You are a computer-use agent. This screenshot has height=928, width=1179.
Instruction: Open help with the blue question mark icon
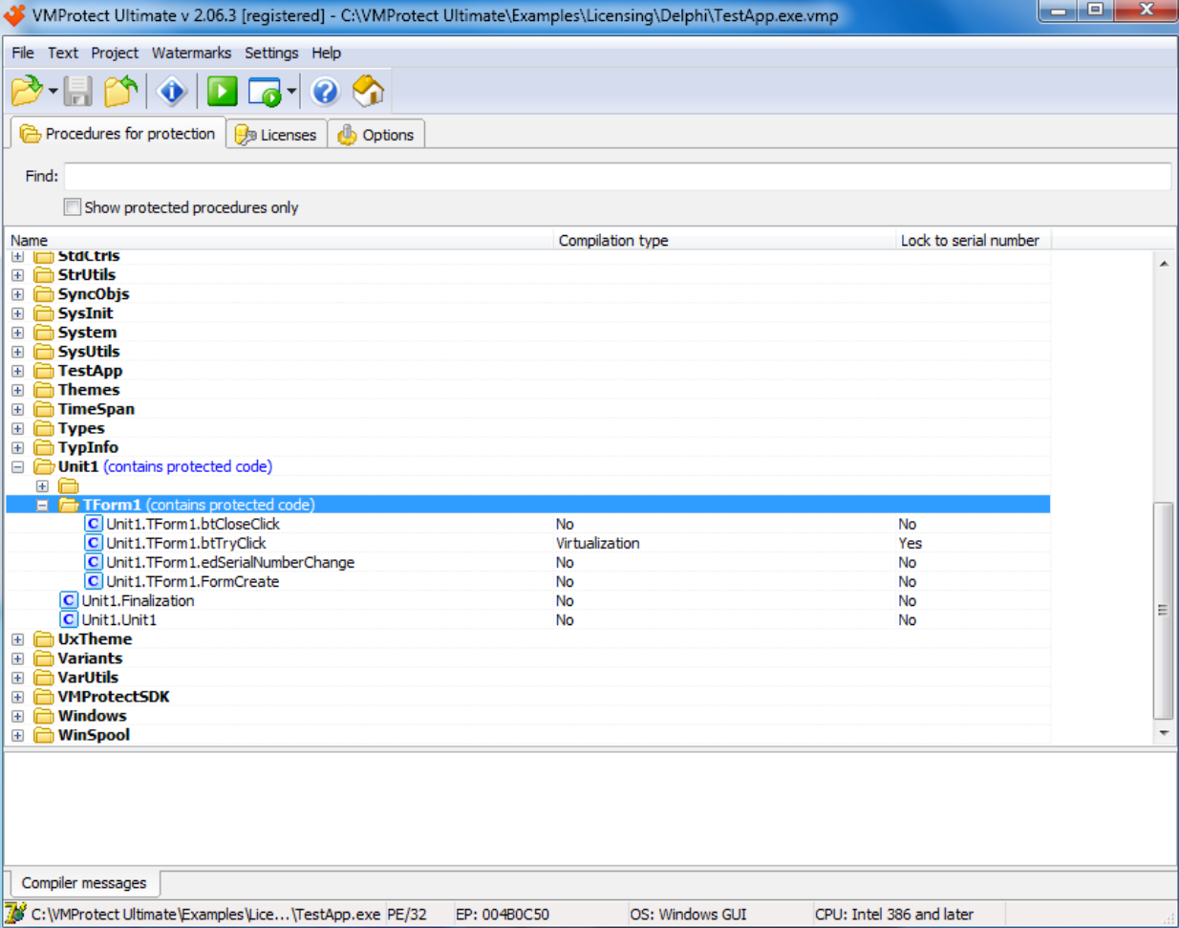[x=325, y=92]
